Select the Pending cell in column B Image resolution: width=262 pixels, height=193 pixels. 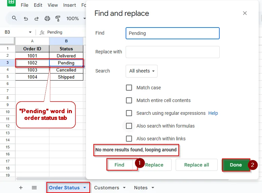pyautogui.click(x=66, y=63)
